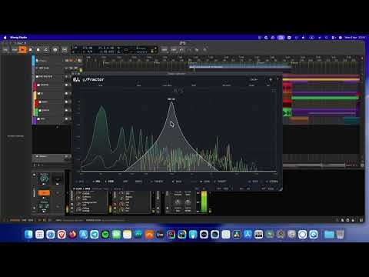369x277 pixels.
Task: Open Brave browser from the Dock
Action: [x=61, y=235]
